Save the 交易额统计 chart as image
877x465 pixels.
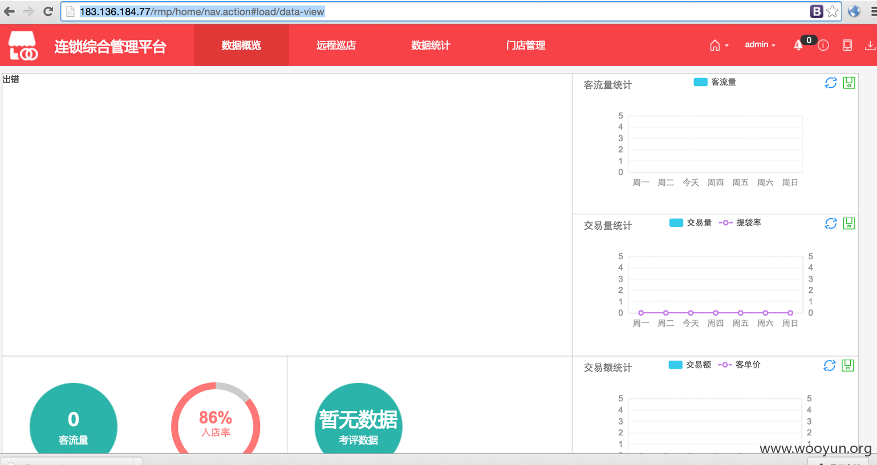pos(848,365)
